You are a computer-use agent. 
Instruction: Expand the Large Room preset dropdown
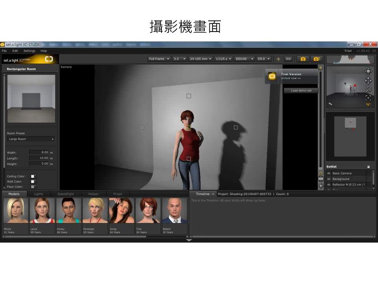(31, 139)
